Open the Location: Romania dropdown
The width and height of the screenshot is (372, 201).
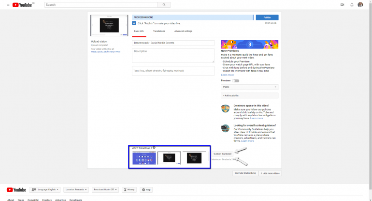coord(76,189)
